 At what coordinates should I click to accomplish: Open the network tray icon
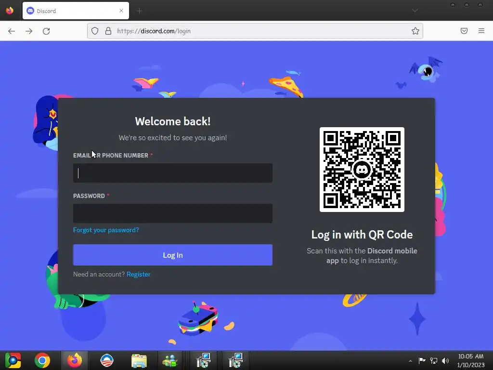(434, 360)
